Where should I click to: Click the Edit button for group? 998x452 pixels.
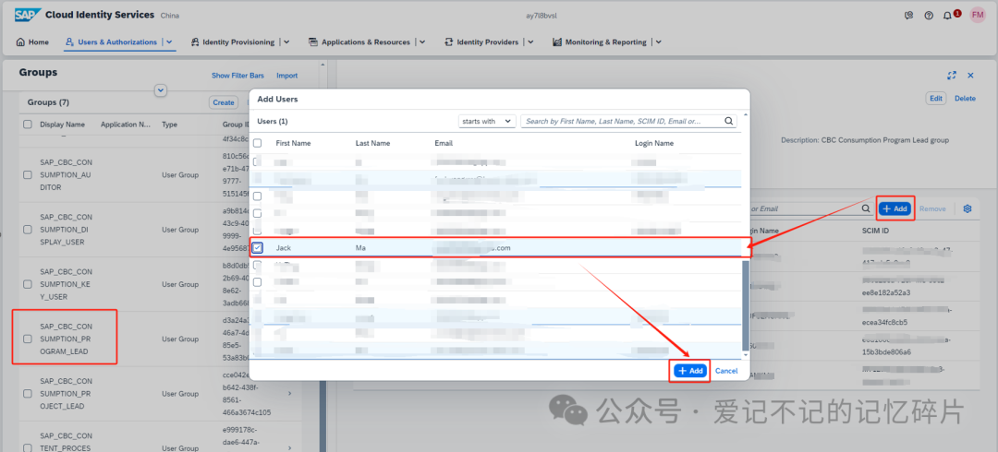[935, 99]
